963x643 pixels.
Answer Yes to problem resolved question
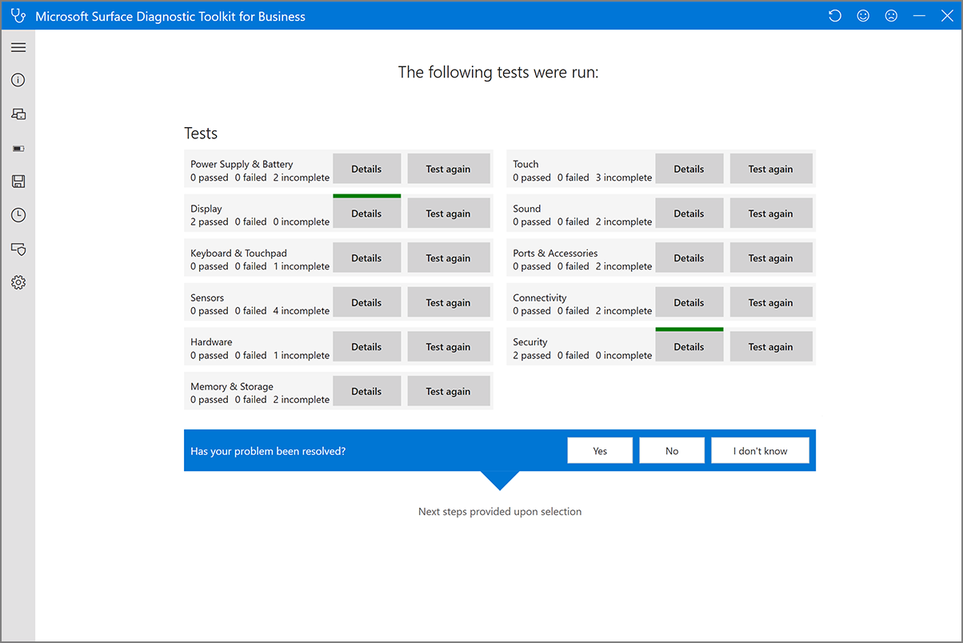599,449
